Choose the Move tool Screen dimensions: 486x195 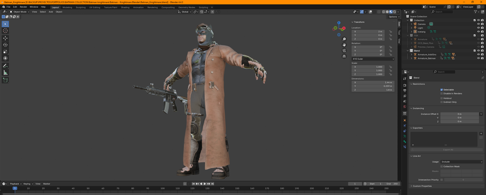point(5,38)
